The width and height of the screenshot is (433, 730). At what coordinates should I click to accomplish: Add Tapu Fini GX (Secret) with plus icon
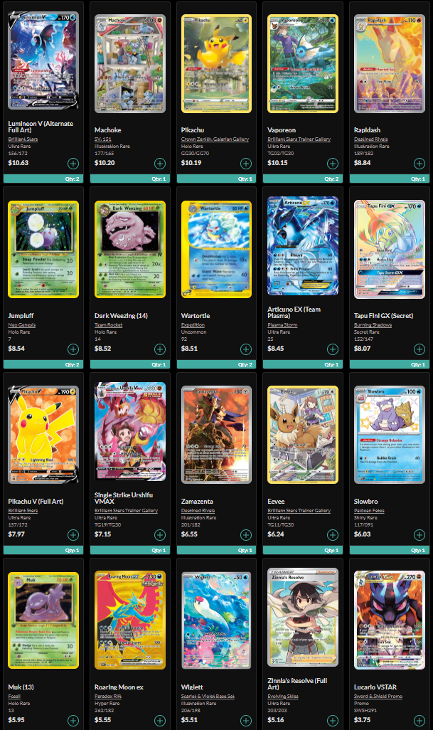tap(419, 349)
